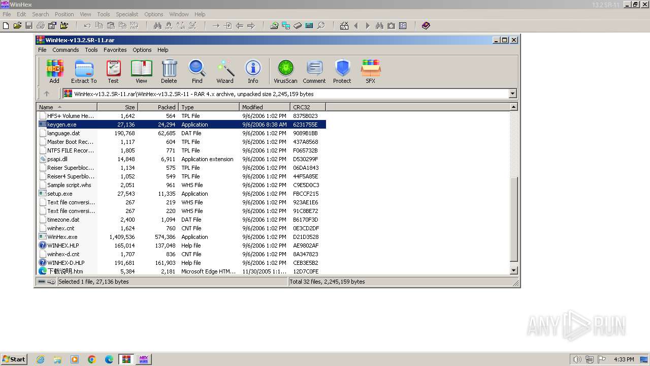Sort list by Size column header
The width and height of the screenshot is (650, 366).
coord(117,107)
